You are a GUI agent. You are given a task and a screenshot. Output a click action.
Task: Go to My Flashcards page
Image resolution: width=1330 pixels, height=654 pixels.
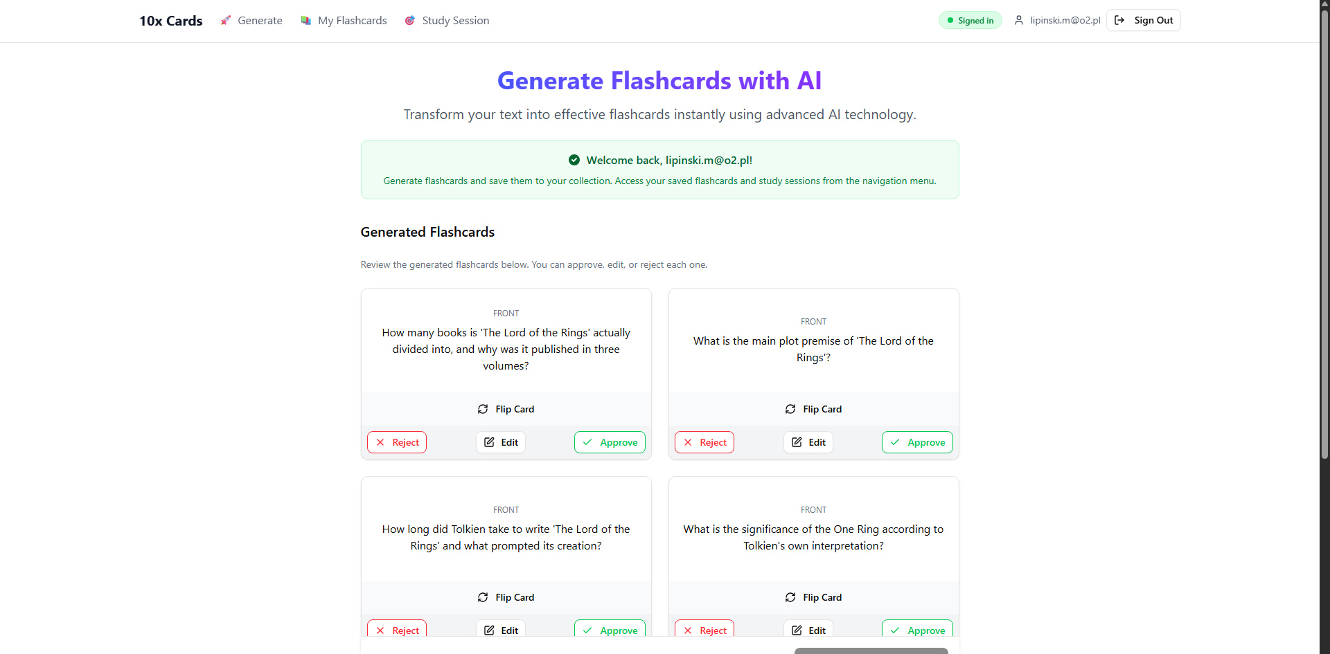pos(344,21)
